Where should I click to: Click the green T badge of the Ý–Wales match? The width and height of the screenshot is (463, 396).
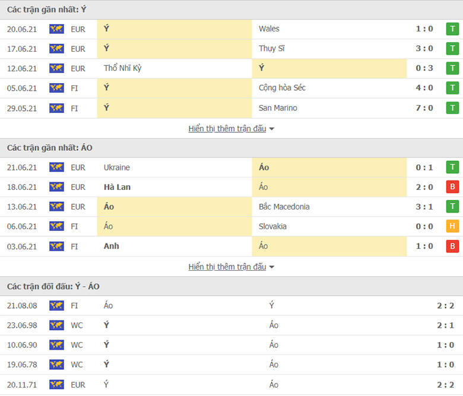pyautogui.click(x=453, y=29)
